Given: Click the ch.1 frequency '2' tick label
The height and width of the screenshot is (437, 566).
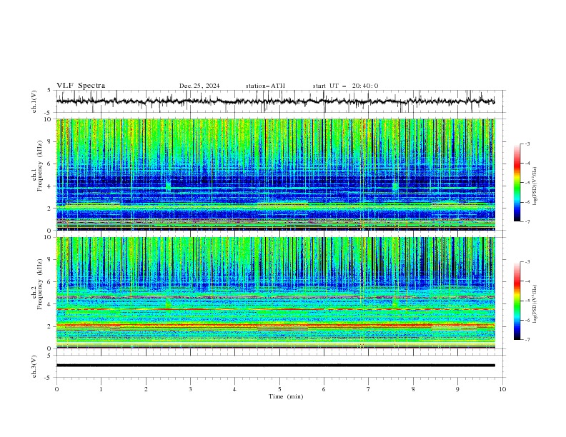Looking at the screenshot, I should (51, 209).
